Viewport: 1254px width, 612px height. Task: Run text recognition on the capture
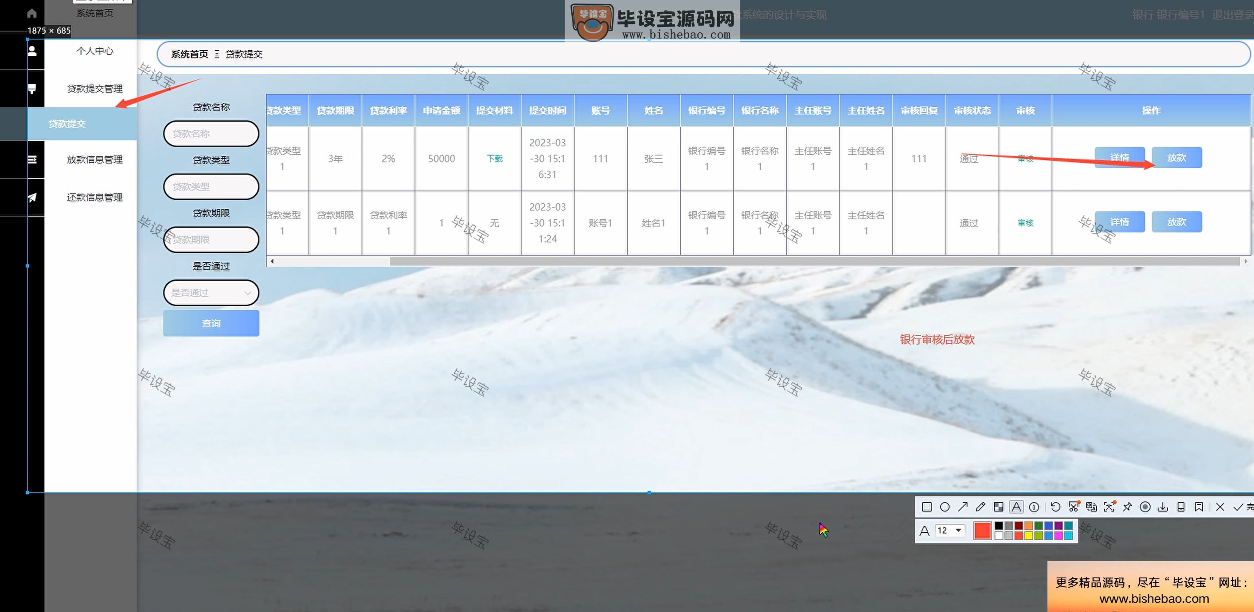tap(1109, 507)
